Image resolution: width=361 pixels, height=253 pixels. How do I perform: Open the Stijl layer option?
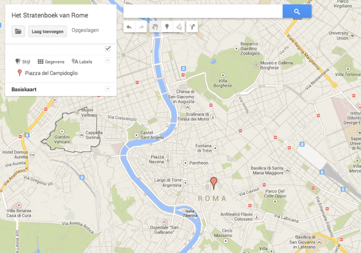pyautogui.click(x=24, y=61)
